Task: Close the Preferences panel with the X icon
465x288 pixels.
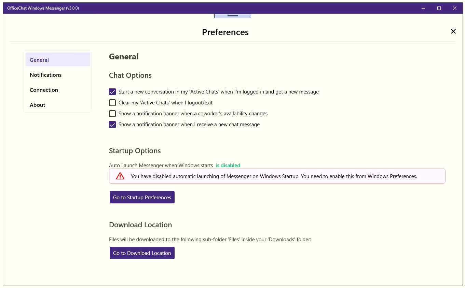Action: [x=453, y=31]
